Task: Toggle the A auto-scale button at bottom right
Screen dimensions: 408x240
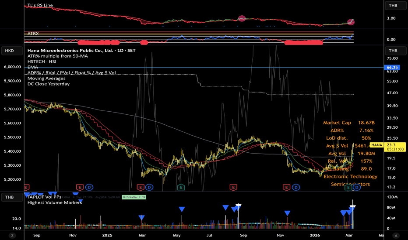Action: click(396, 236)
